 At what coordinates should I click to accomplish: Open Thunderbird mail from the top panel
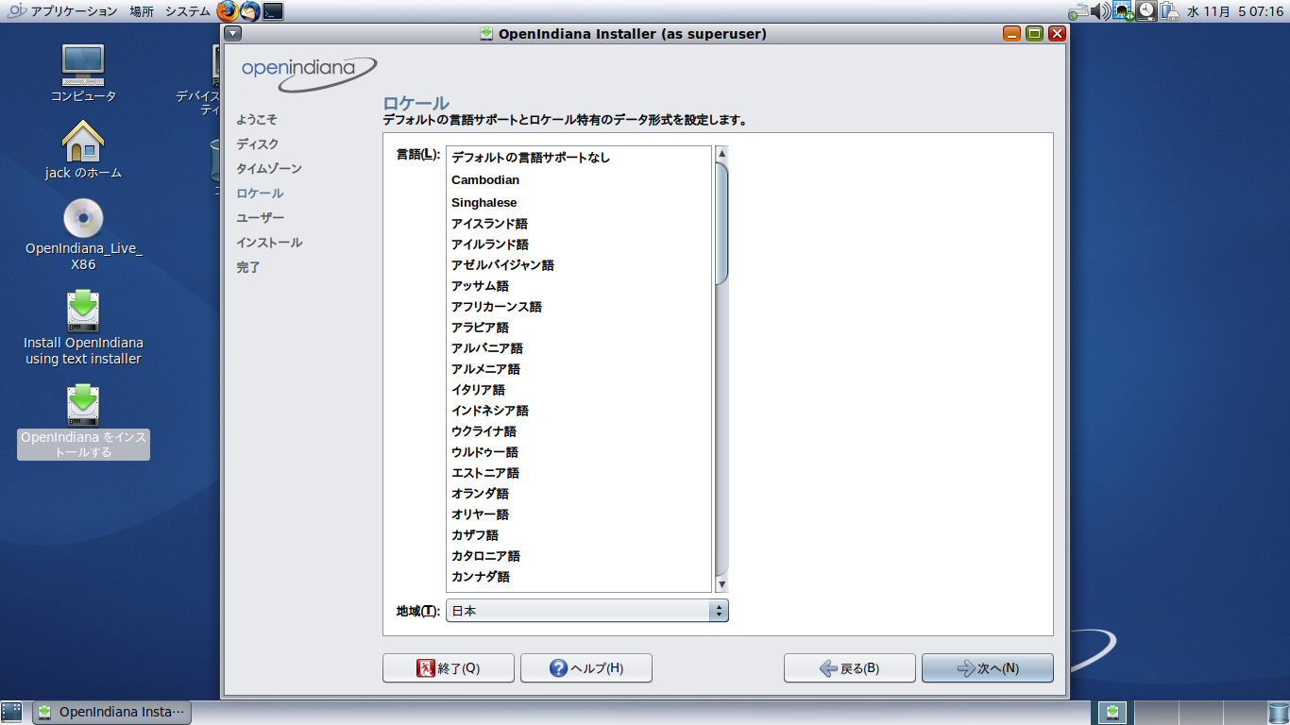(x=250, y=11)
